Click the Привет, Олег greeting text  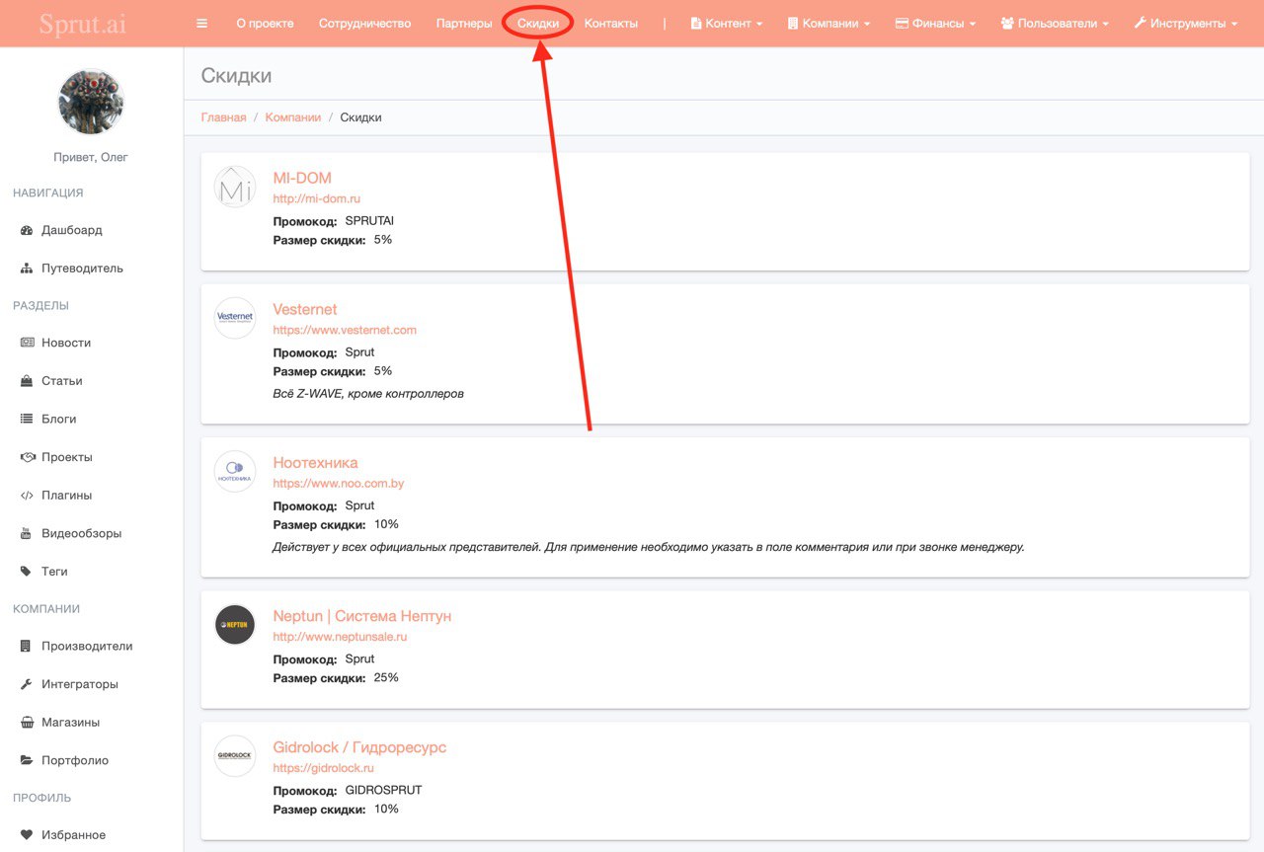click(91, 157)
